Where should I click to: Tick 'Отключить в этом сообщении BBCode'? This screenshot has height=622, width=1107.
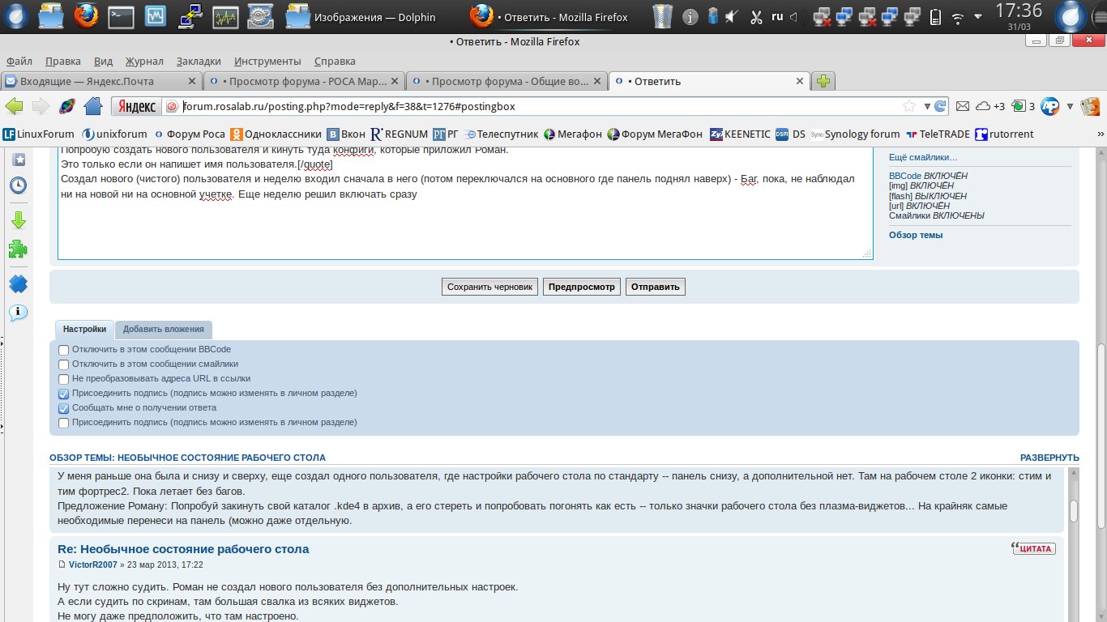click(x=64, y=350)
